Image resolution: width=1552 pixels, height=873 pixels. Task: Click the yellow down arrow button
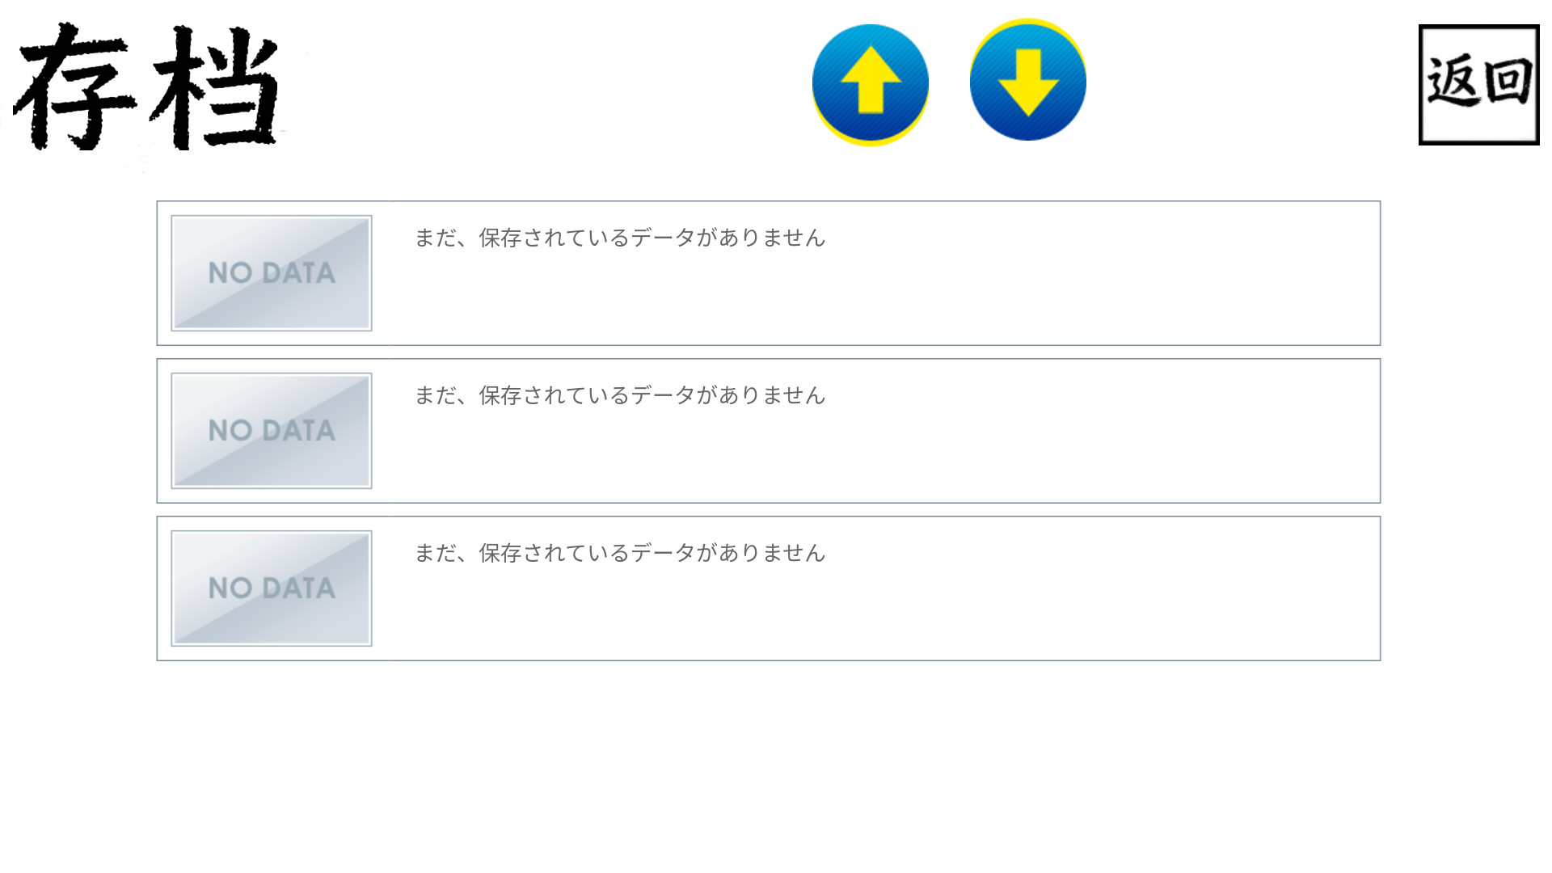click(1027, 81)
